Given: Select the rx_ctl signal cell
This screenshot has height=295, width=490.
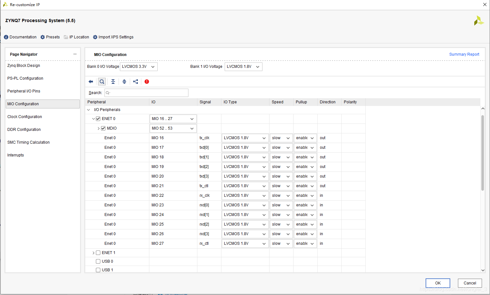Looking at the screenshot, I should (209, 243).
